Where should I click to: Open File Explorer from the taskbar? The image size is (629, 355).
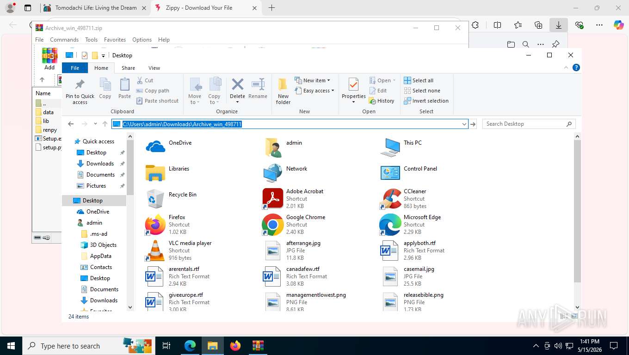tap(212, 346)
